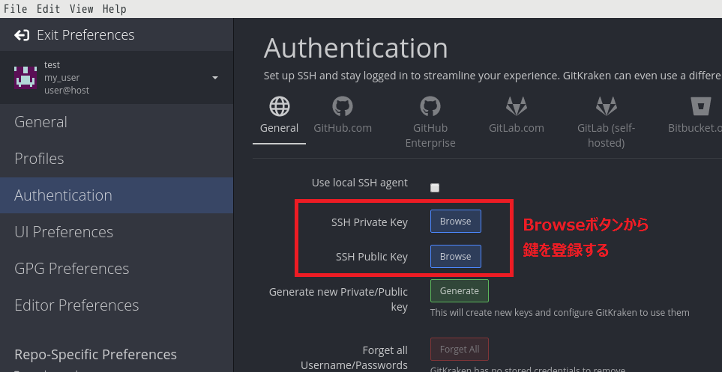Browse for the SSH Private Key
722x372 pixels.
point(455,222)
